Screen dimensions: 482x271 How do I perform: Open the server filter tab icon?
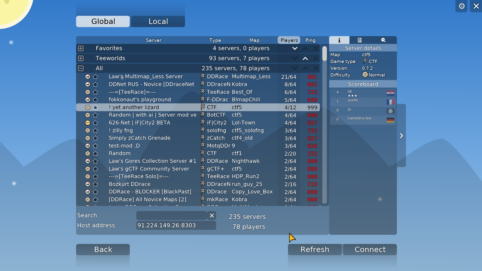(359, 40)
